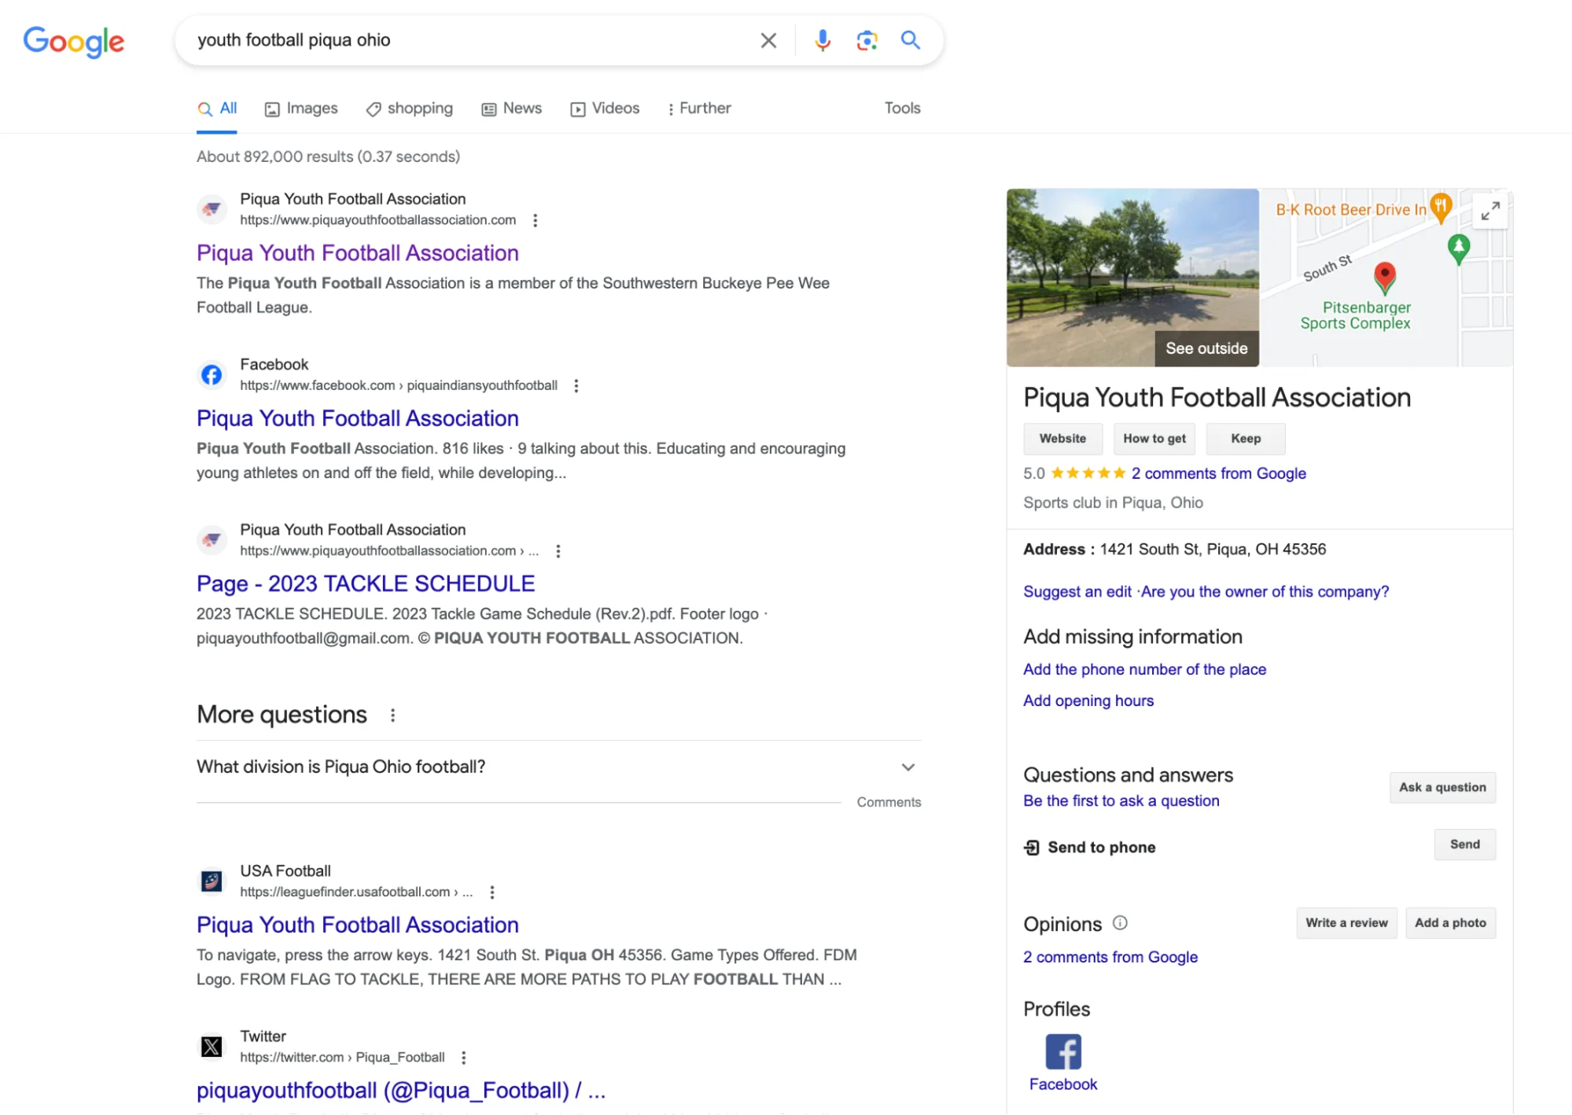Click the Google logo
The height and width of the screenshot is (1115, 1572).
pos(74,42)
